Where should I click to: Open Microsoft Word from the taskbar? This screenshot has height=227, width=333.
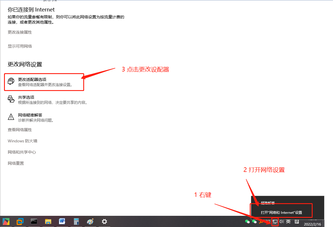[62, 221]
